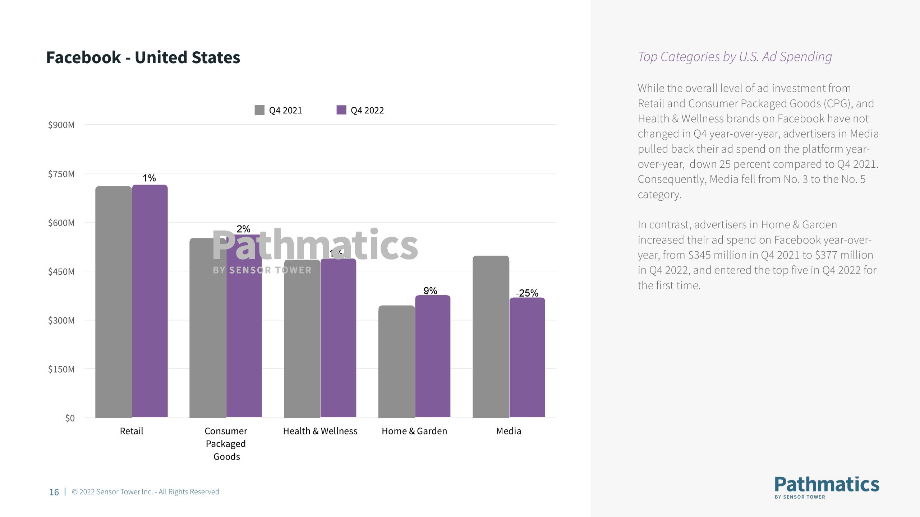Viewport: 920px width, 517px height.
Task: Click the -25% data label above Media
Action: (x=527, y=293)
